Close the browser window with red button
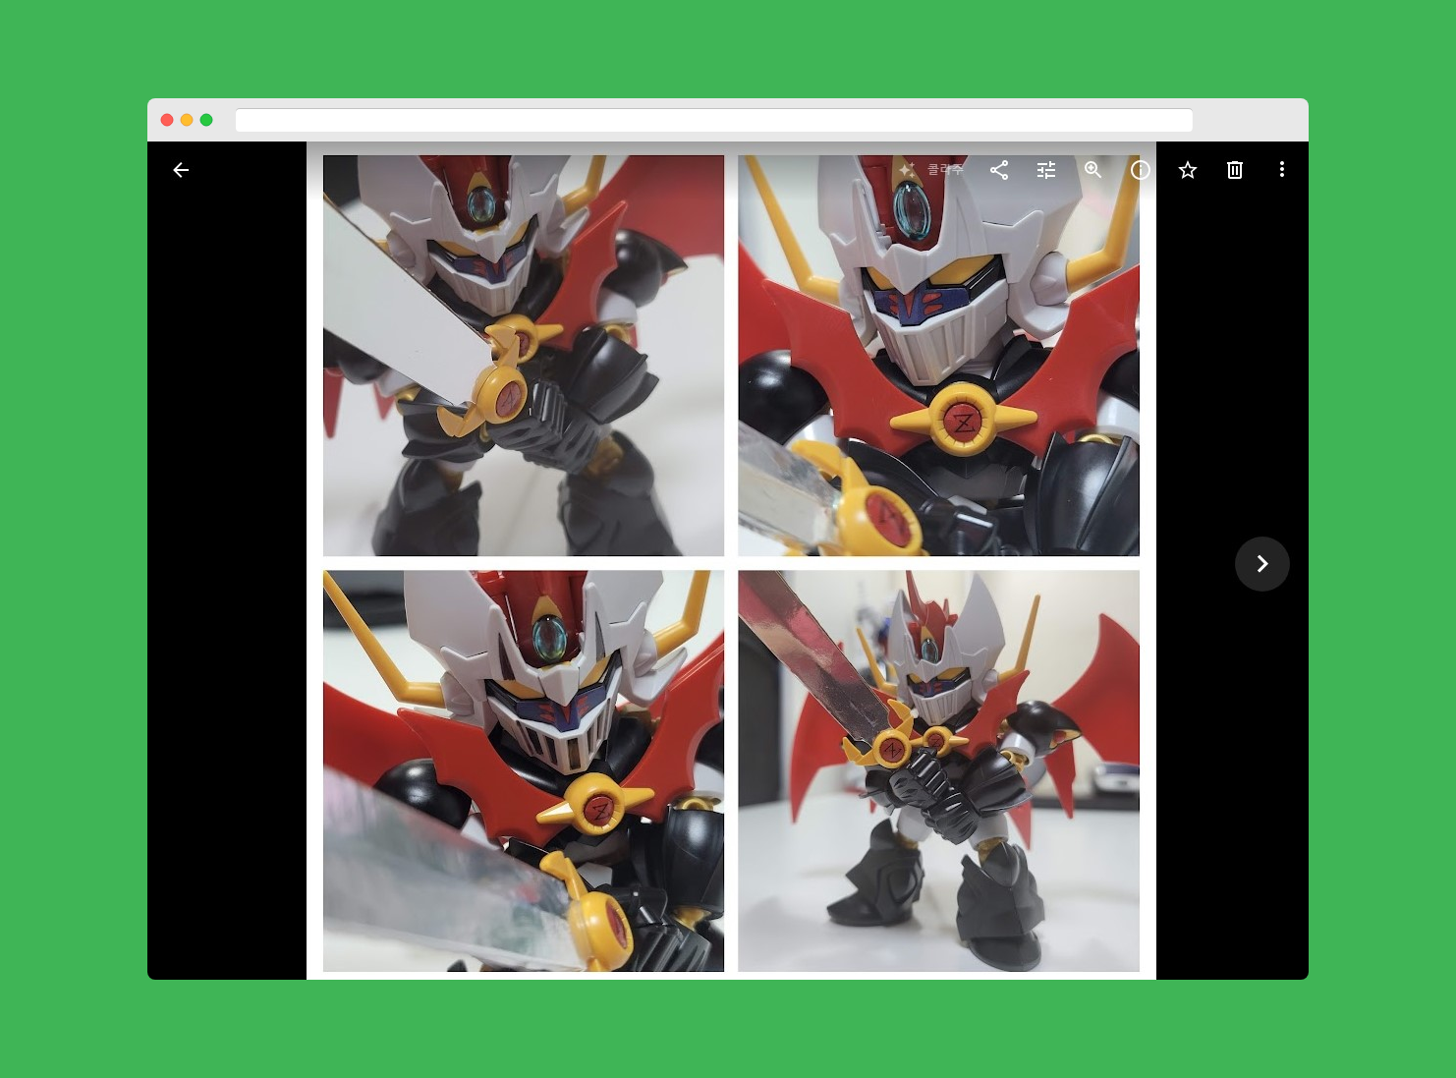Screen dimensions: 1456x1078 coord(167,120)
